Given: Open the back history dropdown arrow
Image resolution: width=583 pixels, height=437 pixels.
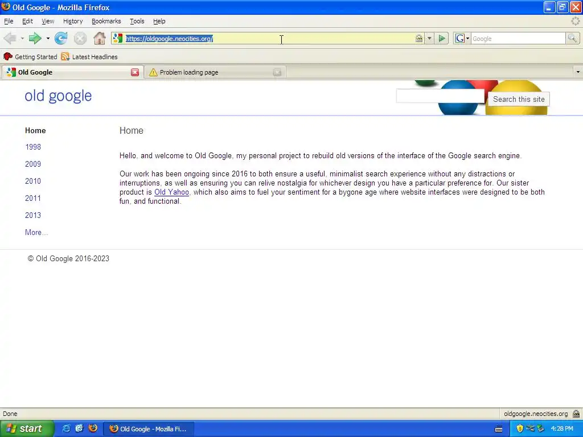Looking at the screenshot, I should [22, 38].
